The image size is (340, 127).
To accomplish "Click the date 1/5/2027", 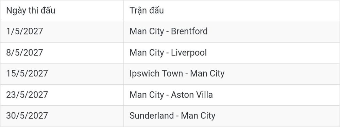I will (24, 31).
